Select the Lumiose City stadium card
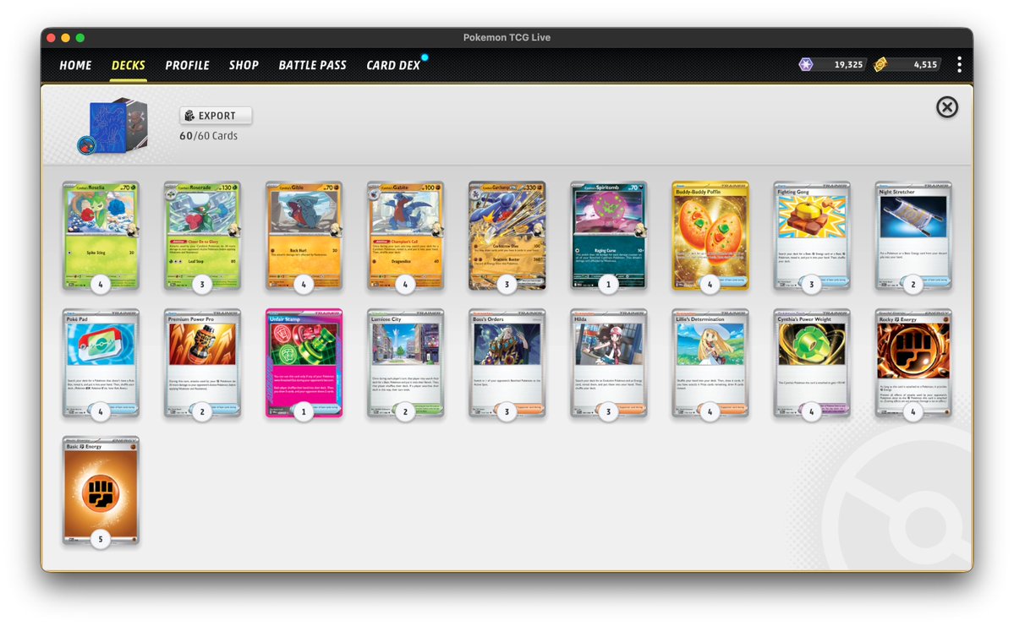Viewport: 1014px width, 626px height. [x=405, y=363]
